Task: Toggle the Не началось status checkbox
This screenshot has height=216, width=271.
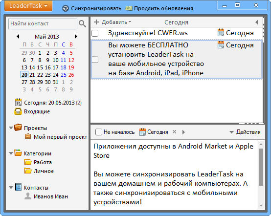Action: 98,132
